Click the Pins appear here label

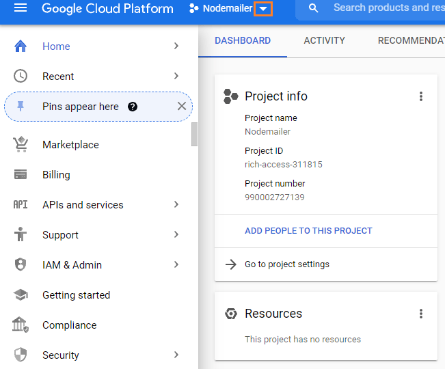[81, 107]
